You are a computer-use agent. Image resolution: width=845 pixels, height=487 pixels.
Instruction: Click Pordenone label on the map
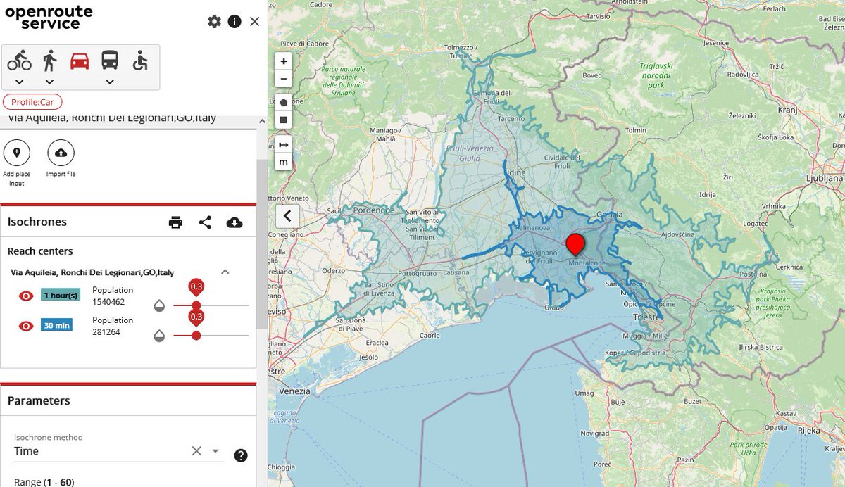tap(373, 210)
